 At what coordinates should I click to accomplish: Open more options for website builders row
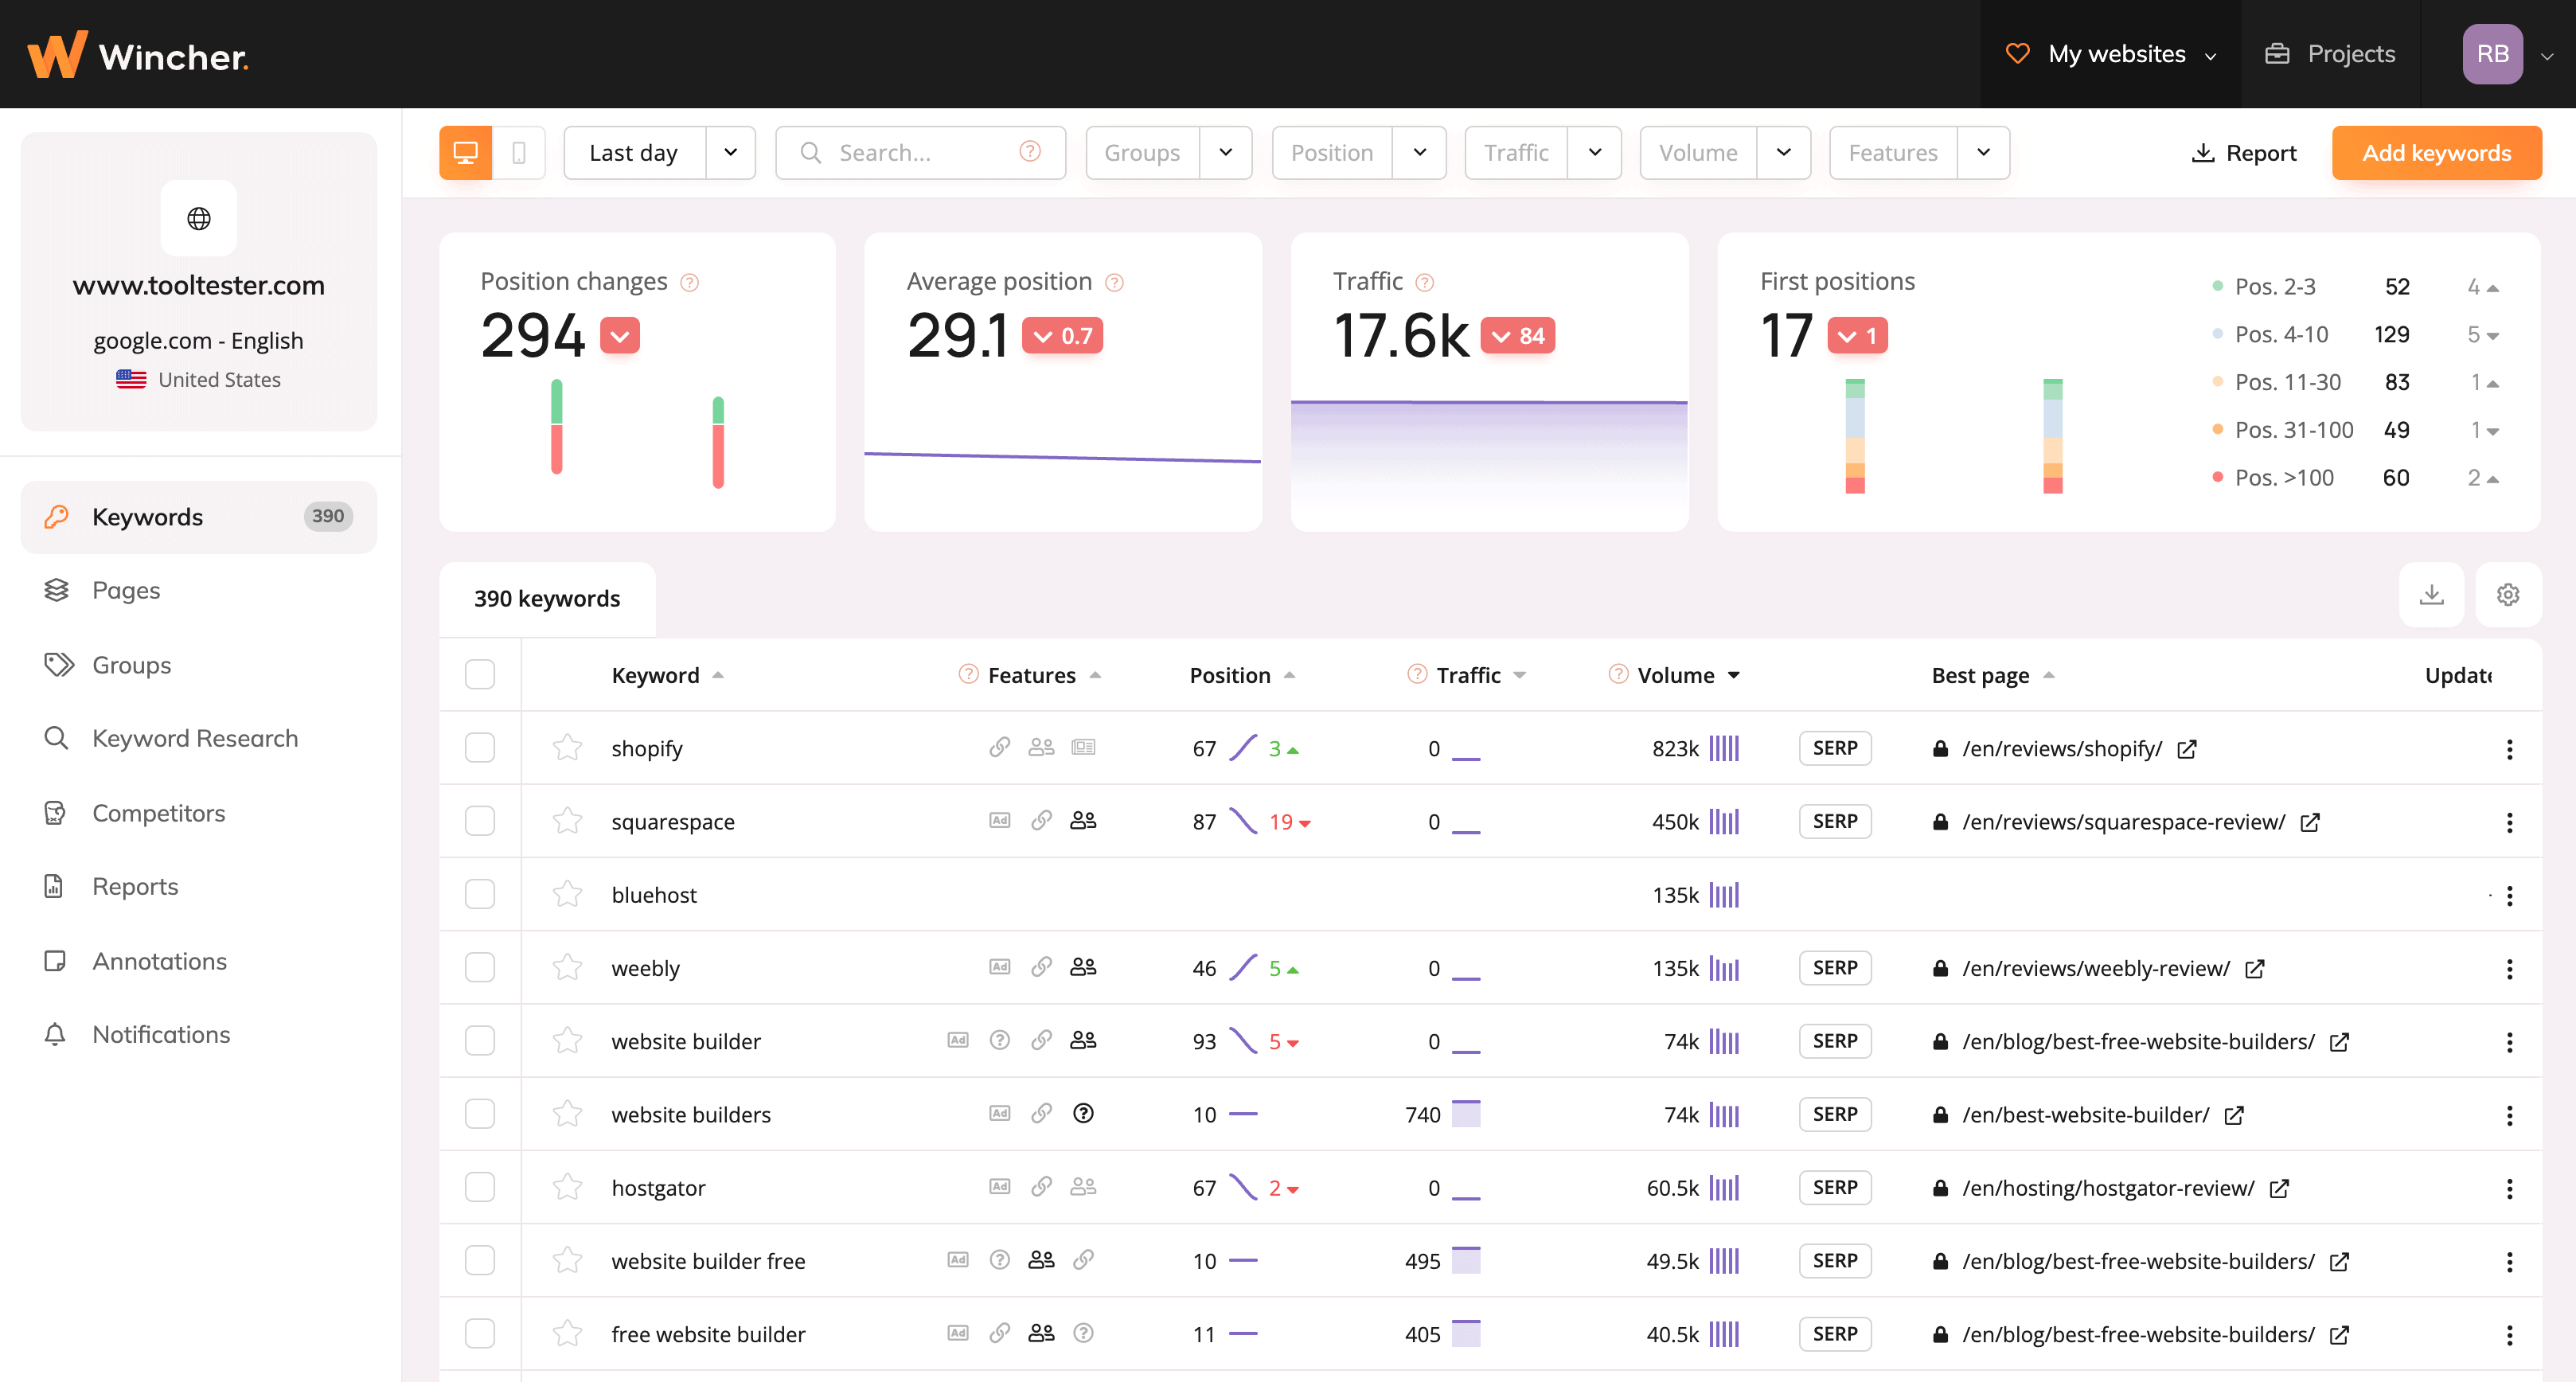[2509, 1115]
